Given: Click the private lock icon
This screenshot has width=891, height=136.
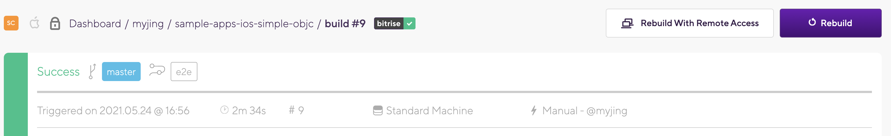Looking at the screenshot, I should pyautogui.click(x=55, y=23).
